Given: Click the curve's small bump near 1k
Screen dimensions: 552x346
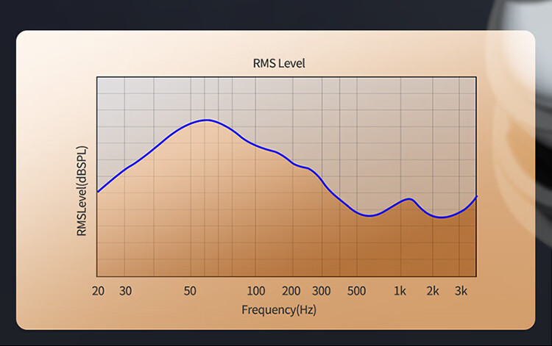Looking at the screenshot, I should point(409,199).
